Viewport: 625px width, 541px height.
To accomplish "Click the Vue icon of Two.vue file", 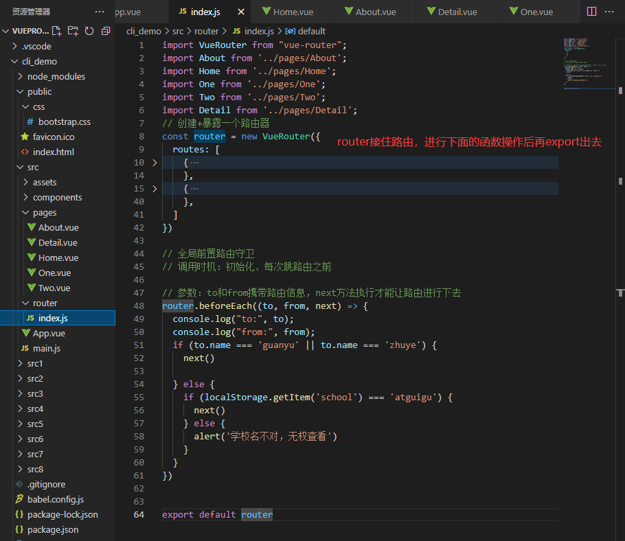I will click(32, 288).
